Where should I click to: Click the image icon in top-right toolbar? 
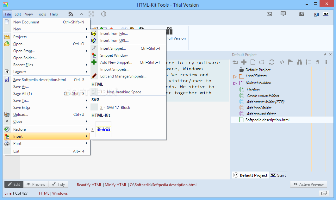point(269,14)
